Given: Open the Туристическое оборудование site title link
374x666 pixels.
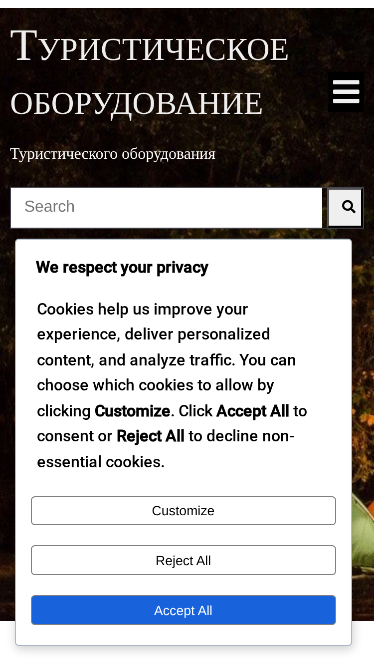Looking at the screenshot, I should [x=149, y=73].
